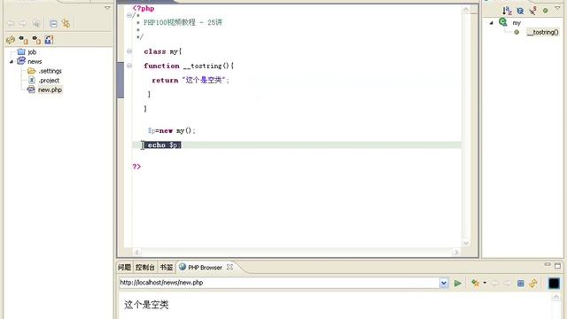Toggle hiding static members in the outline toolbar
567x319 pixels.
[x=532, y=11]
